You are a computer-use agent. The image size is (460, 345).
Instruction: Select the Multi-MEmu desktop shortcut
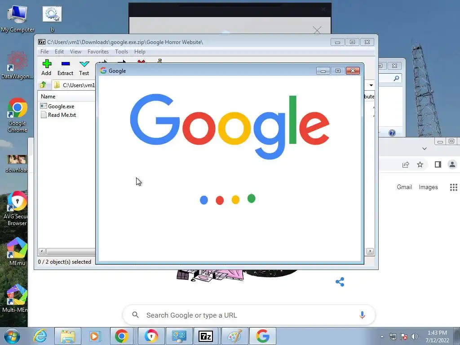(15, 298)
